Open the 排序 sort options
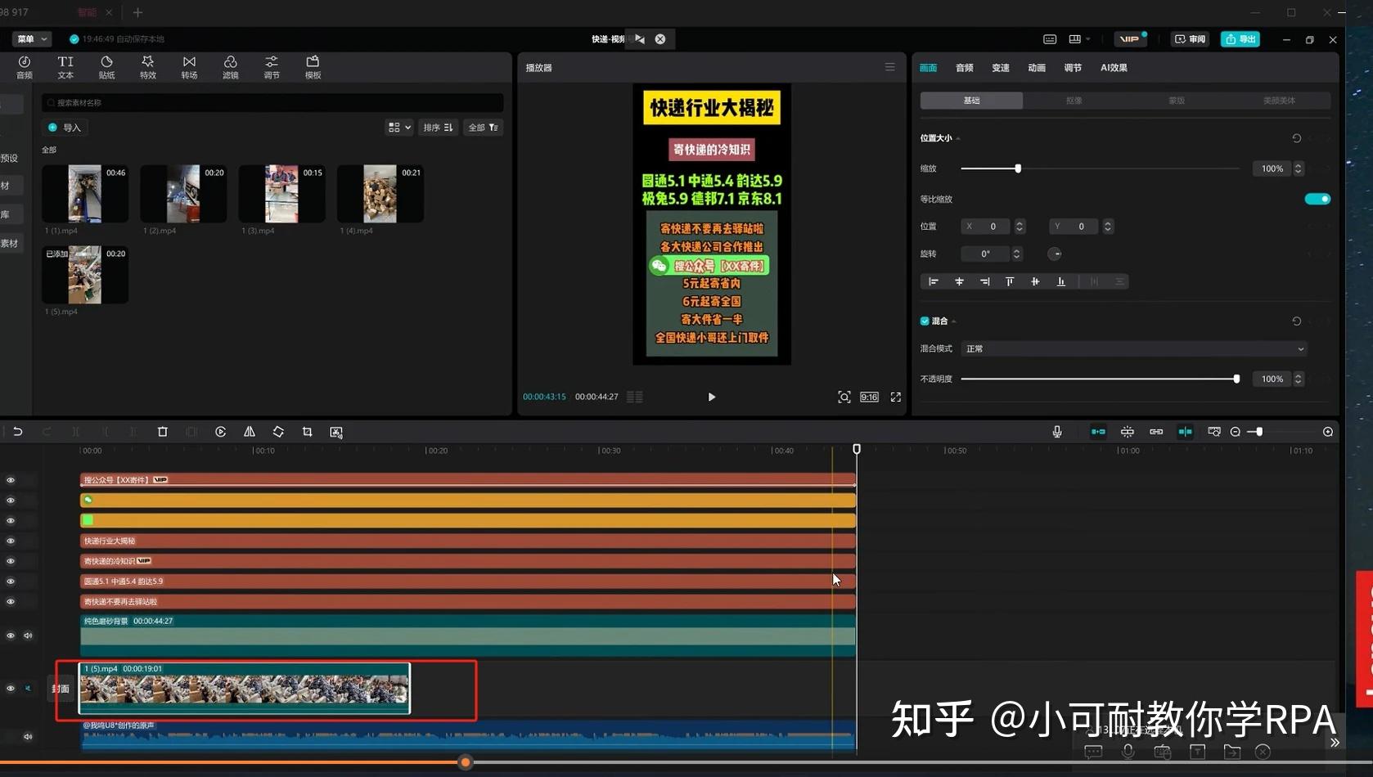Image resolution: width=1373 pixels, height=777 pixels. [x=438, y=128]
